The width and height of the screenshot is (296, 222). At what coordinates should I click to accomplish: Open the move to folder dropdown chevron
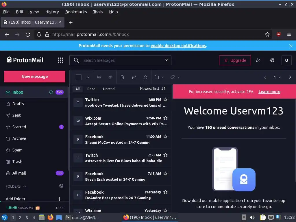[x=162, y=77]
